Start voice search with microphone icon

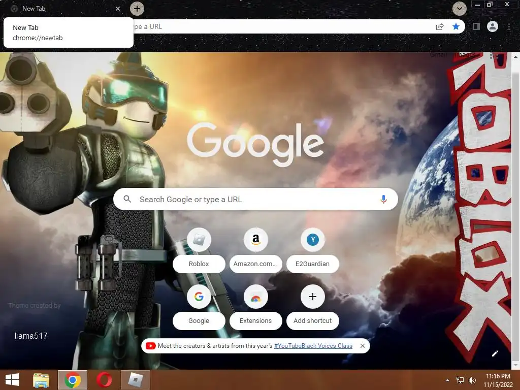383,199
